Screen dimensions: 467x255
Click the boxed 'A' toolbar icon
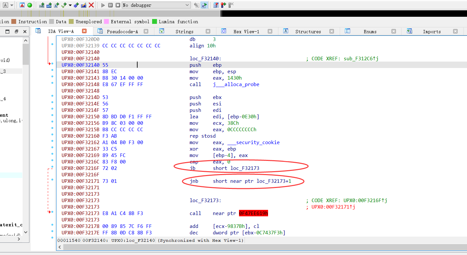5,5
